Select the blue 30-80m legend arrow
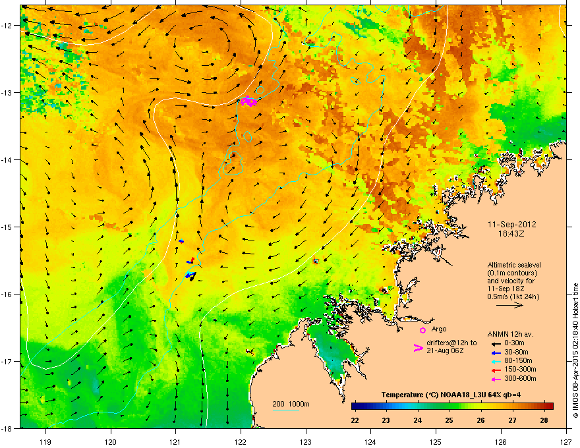This screenshot has width=580, height=448. 496,352
